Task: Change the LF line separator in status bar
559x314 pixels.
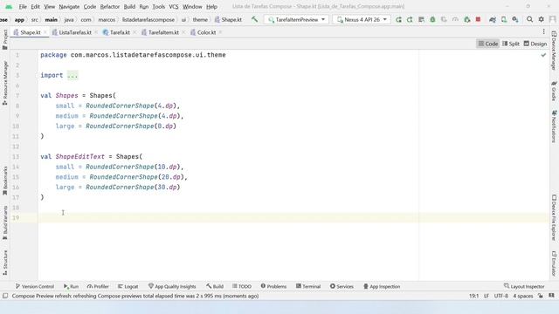Action: (487, 296)
